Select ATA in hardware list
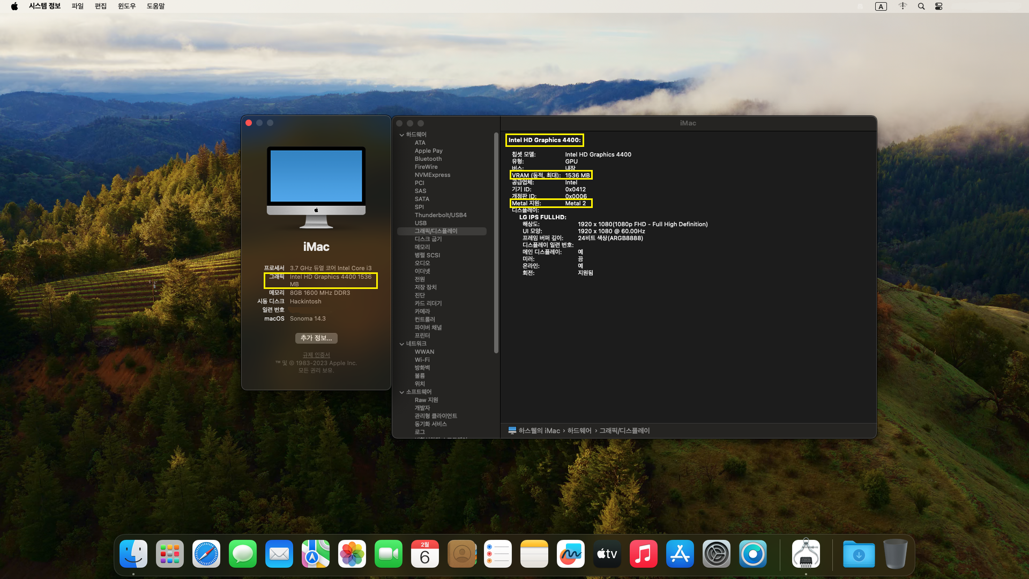 click(420, 143)
